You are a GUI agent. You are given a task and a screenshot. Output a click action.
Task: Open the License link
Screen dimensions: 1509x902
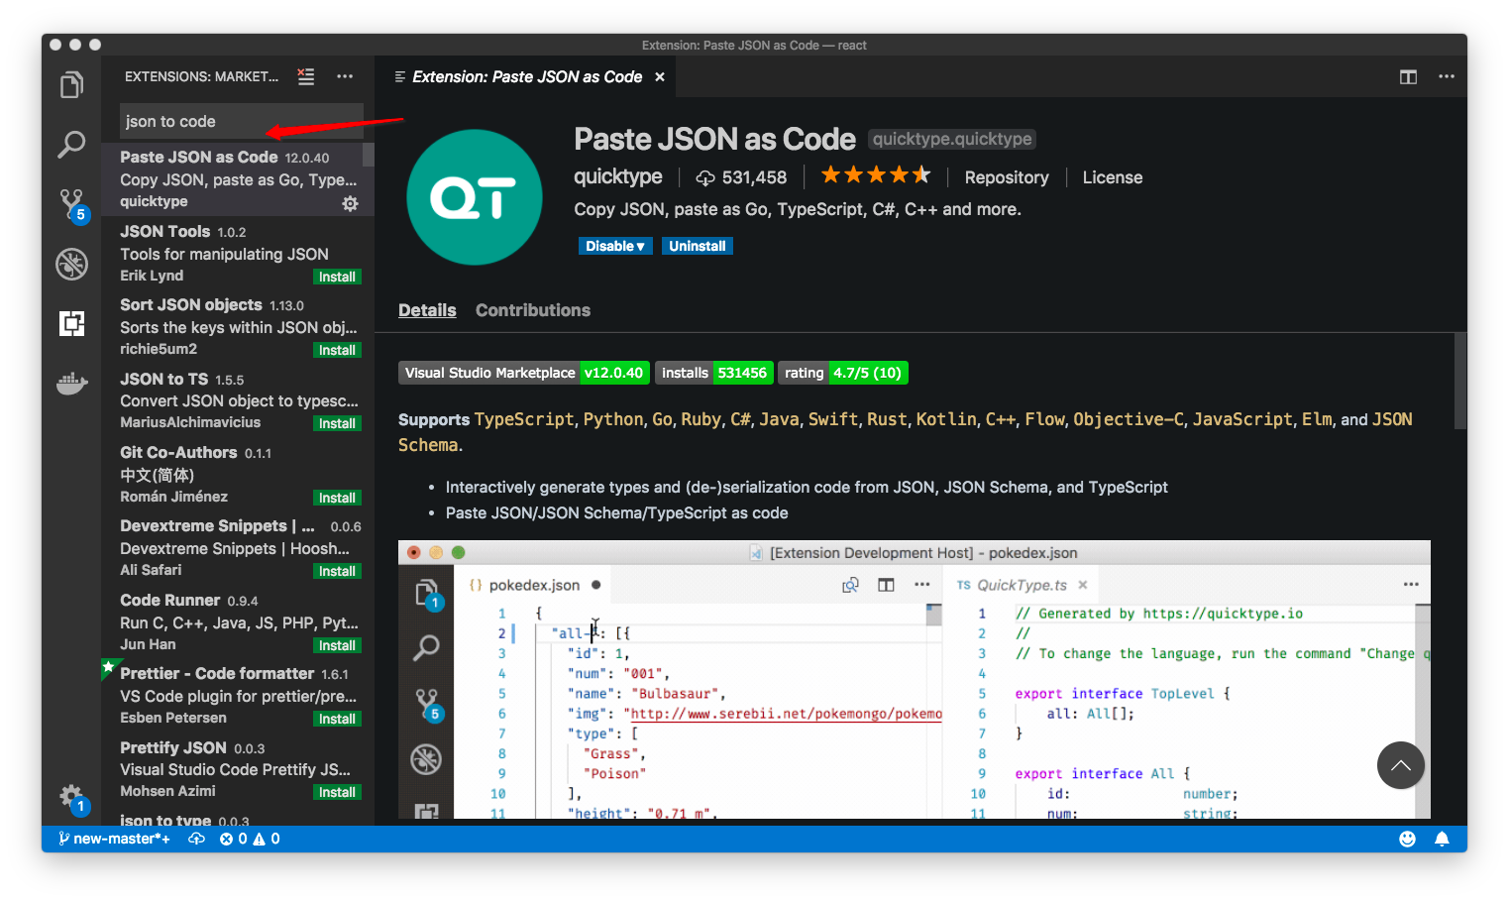[x=1113, y=177]
